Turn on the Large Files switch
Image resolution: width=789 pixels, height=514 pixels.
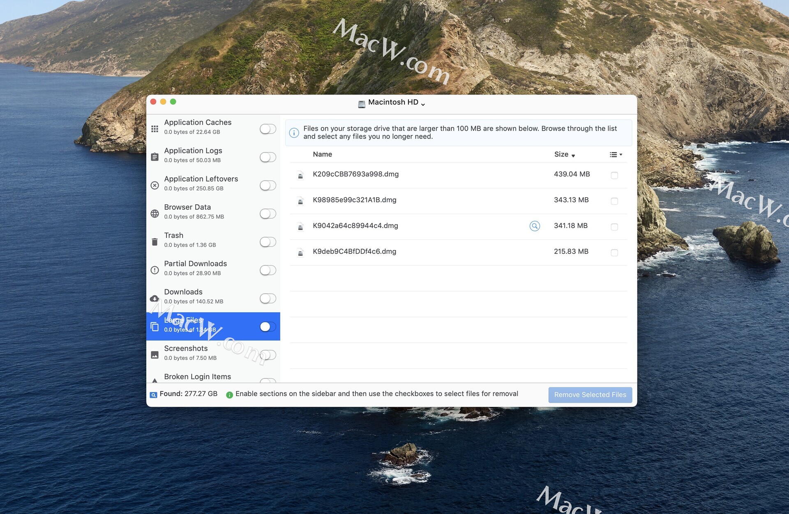point(268,327)
